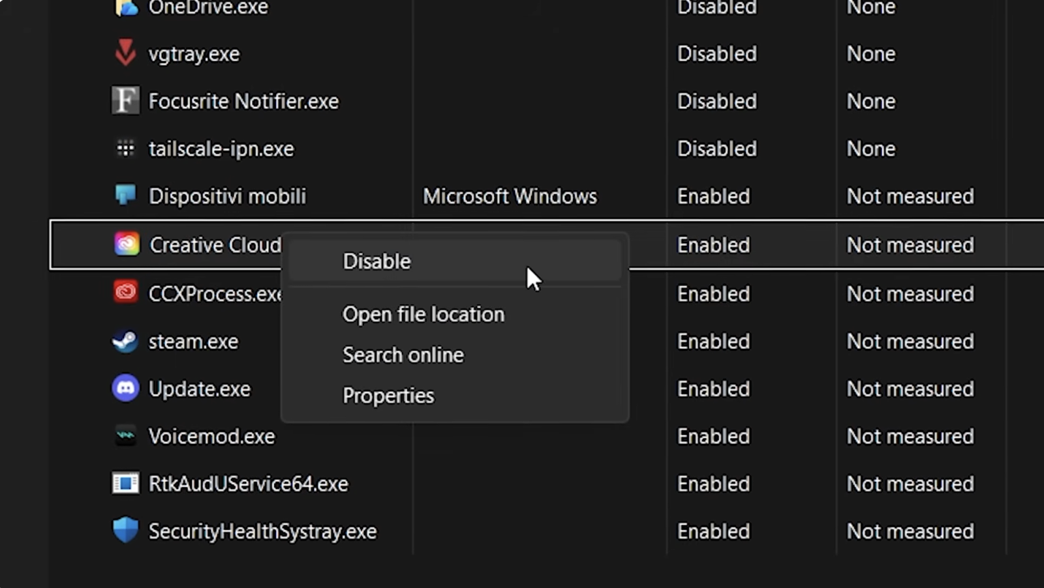Click Enabled status of steam.exe

pyautogui.click(x=713, y=342)
